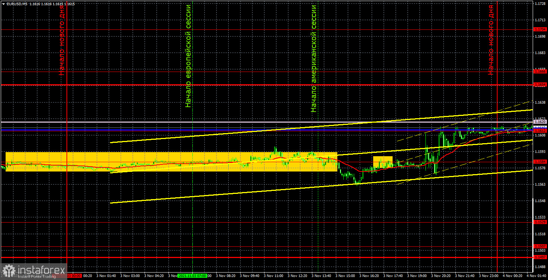This screenshot has width=548, height=280.
Task: Click the 3 Nov 16:20 time label
Action: coord(369,276)
